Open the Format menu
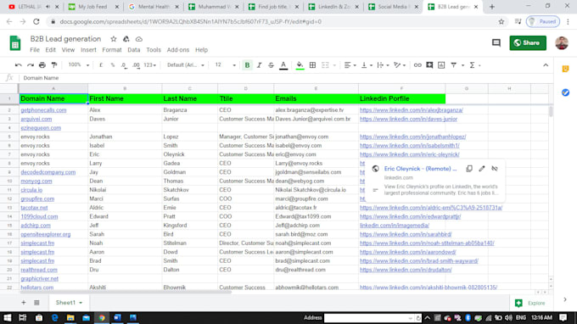 (112, 50)
